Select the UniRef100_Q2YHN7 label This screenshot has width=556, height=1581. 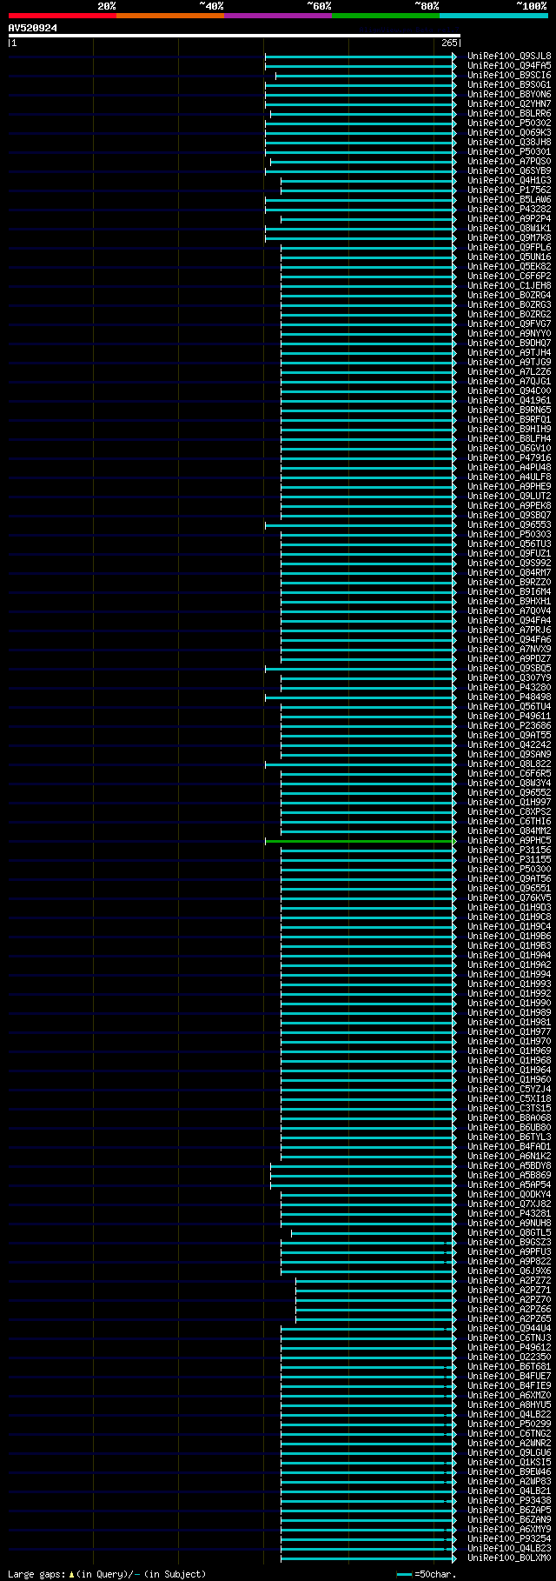click(x=509, y=104)
